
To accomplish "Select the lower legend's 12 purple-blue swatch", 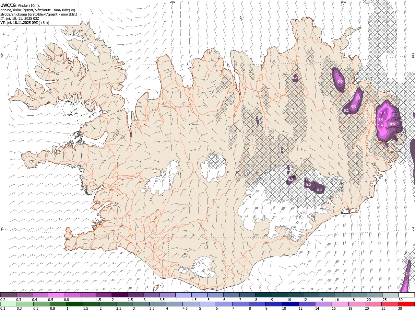I will click(x=306, y=304).
